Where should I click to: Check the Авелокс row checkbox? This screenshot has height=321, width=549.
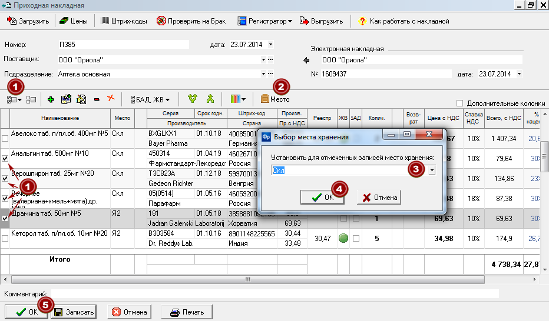click(5, 138)
